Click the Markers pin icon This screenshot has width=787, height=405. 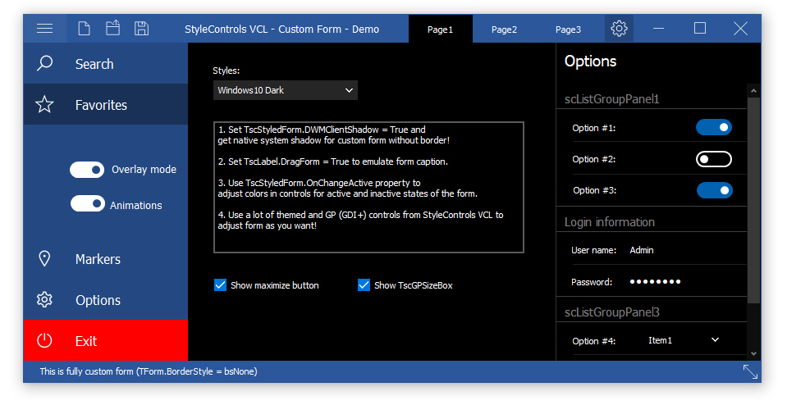(x=44, y=258)
